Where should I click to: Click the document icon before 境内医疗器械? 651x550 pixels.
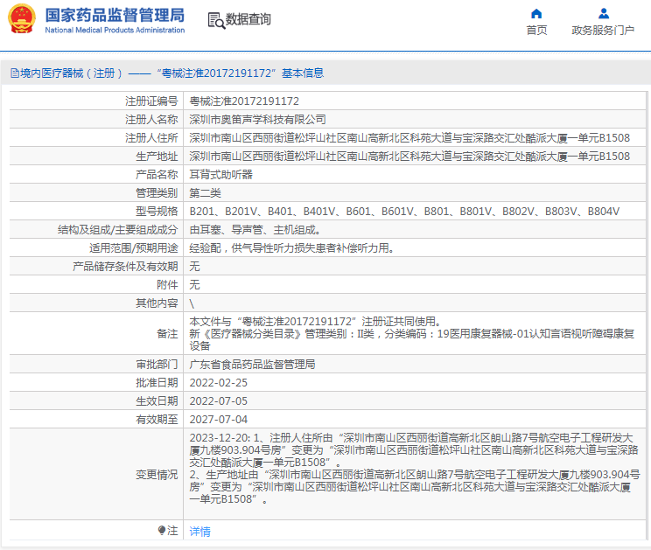15,73
